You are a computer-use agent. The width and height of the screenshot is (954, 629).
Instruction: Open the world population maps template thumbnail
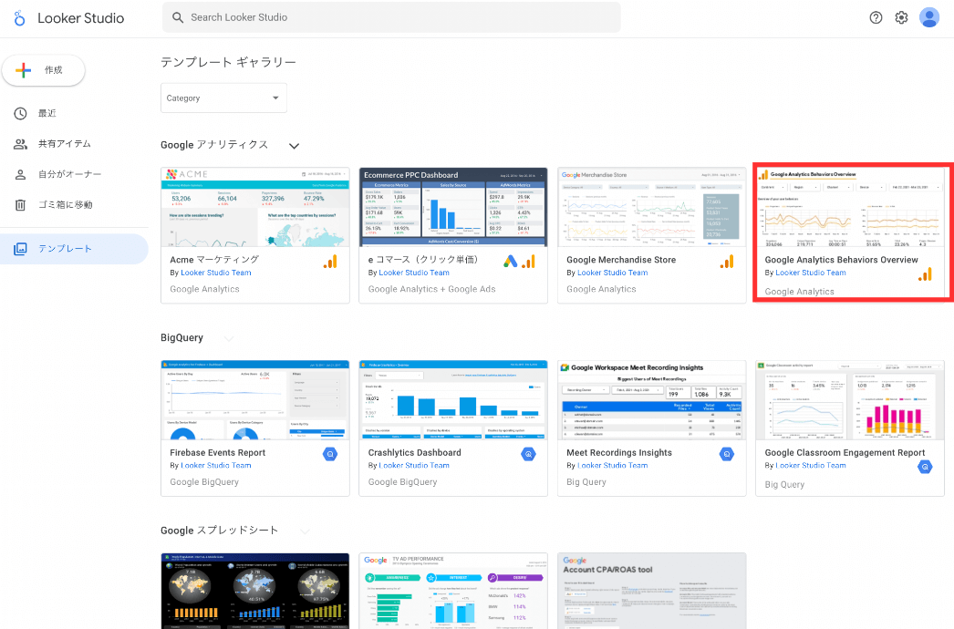255,591
